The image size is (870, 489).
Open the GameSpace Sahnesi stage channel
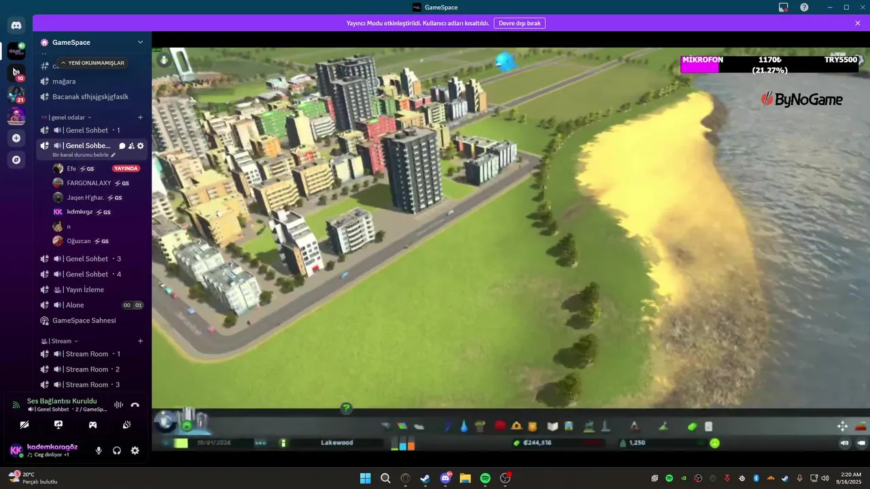[x=92, y=321]
